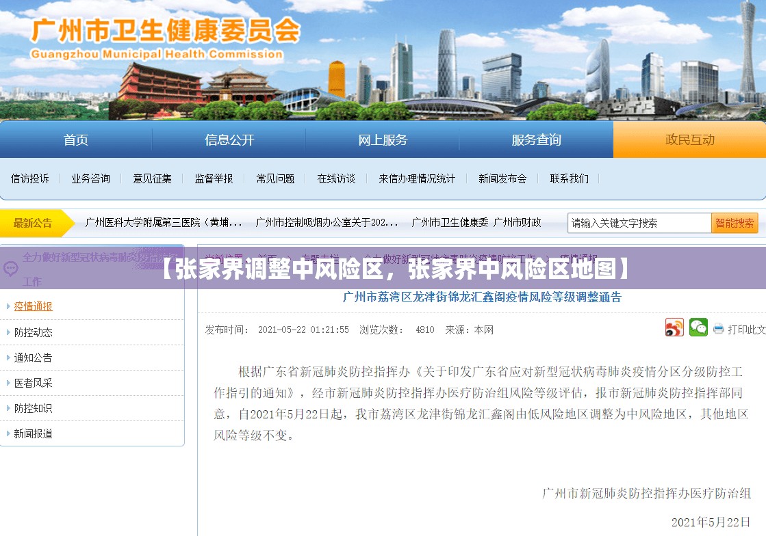
Task: Open announcement 广州医科大学附属第三医院（黄埔...
Action: pos(163,222)
